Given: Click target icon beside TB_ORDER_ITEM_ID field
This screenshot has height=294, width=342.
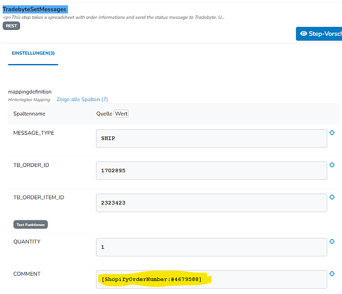Looking at the screenshot, I should click(332, 198).
